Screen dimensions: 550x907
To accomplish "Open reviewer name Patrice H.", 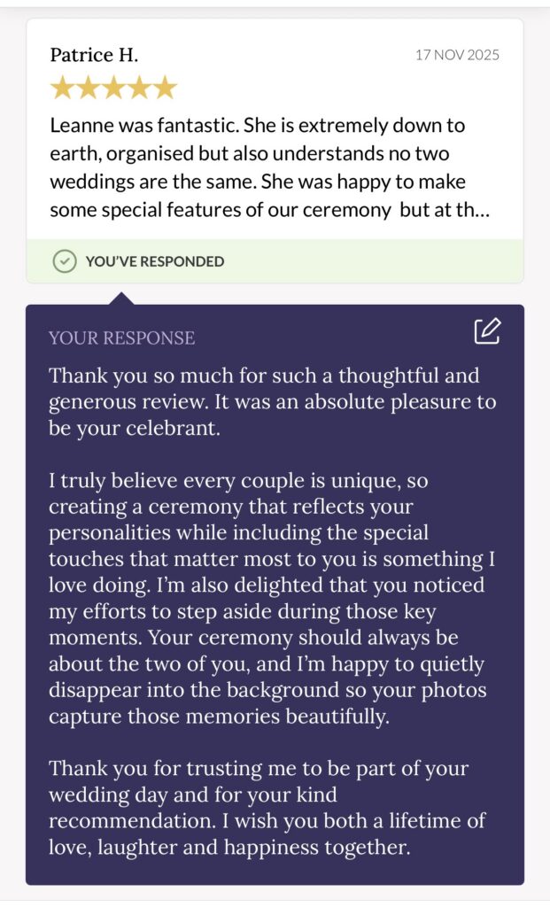I will (94, 54).
